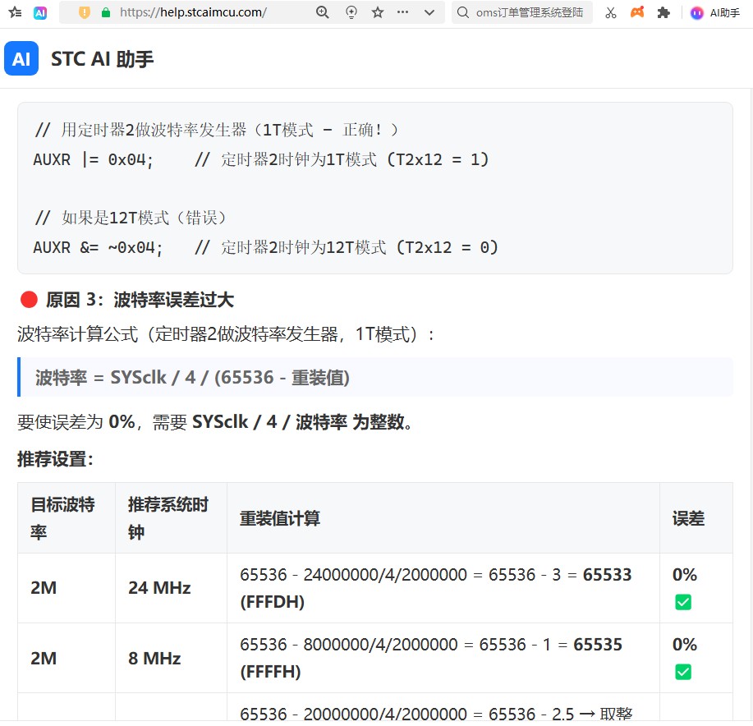This screenshot has height=726, width=753.
Task: Click the code line 'AUXR &= ~0x04;'
Action: (x=98, y=247)
